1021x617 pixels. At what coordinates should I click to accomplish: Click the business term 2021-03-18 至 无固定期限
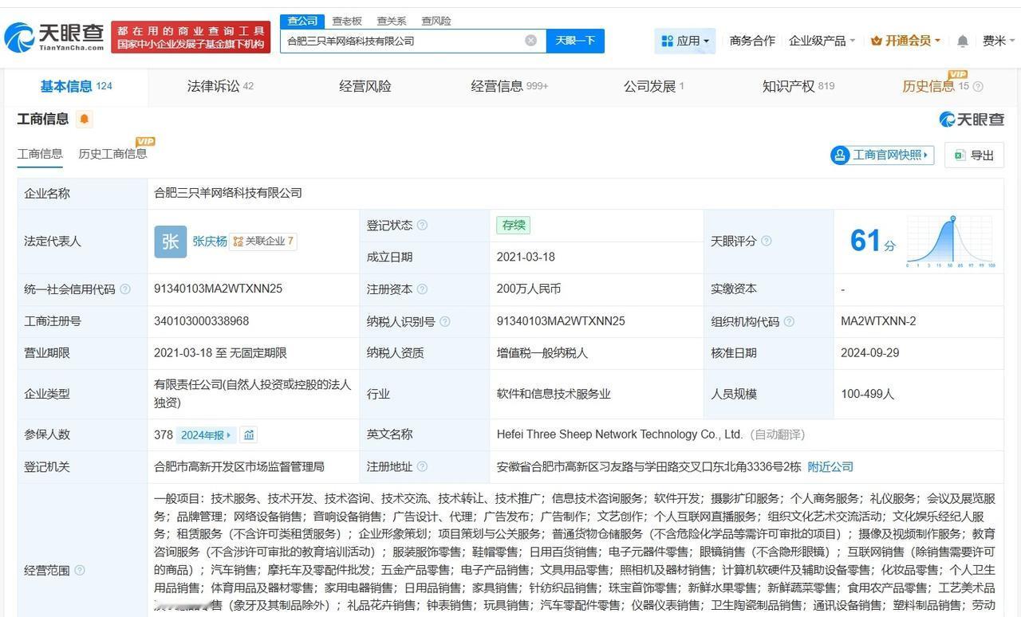click(x=220, y=353)
